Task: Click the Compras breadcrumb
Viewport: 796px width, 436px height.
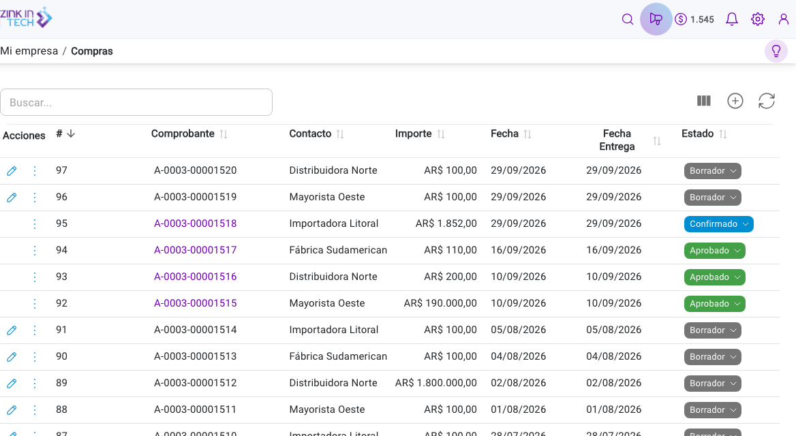Action: click(92, 51)
